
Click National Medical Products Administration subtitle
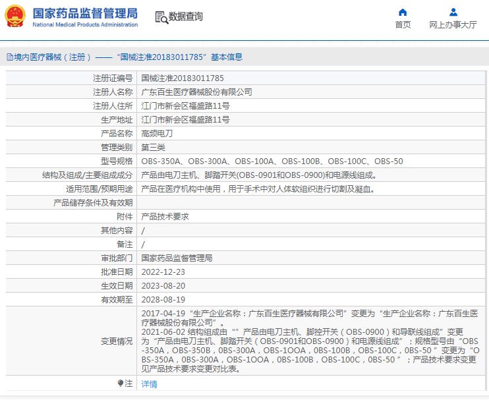coord(85,24)
